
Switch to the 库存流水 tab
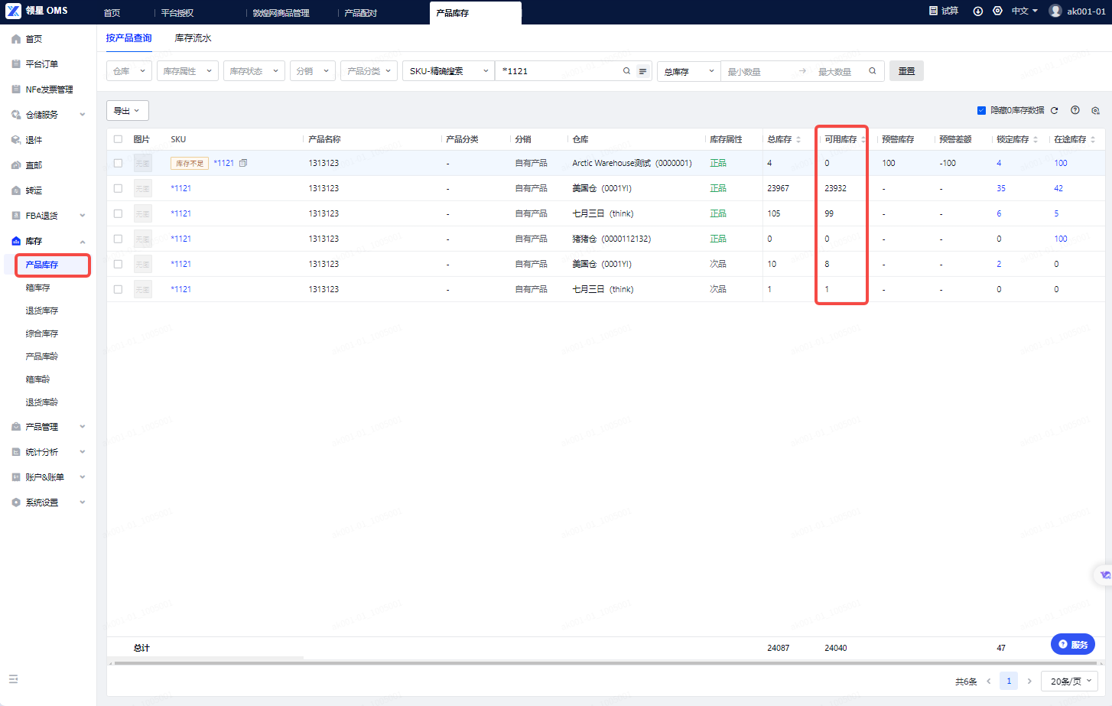click(193, 38)
